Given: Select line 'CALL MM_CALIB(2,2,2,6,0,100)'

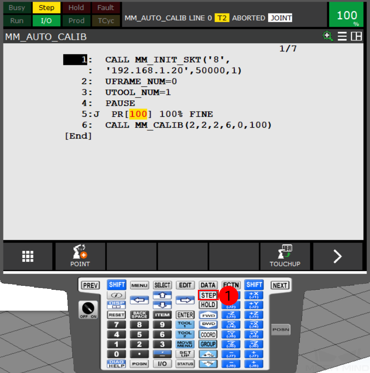Looking at the screenshot, I should tap(188, 125).
